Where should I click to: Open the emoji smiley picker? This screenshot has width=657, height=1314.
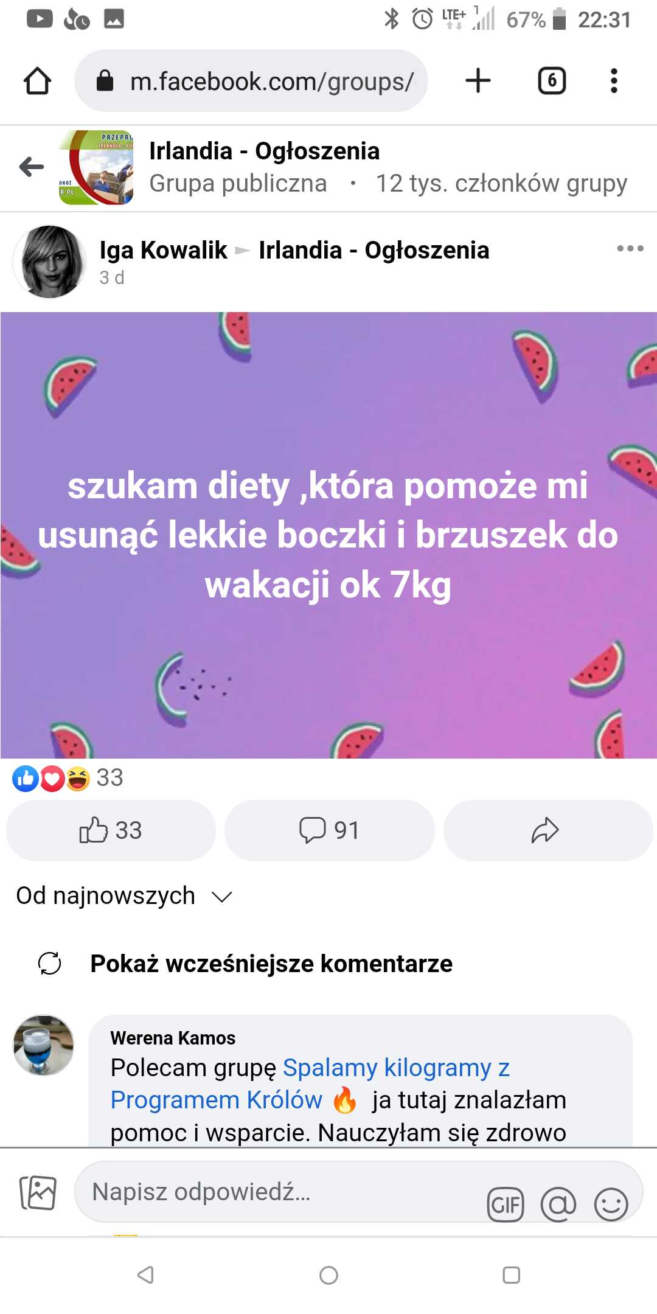coord(611,1204)
